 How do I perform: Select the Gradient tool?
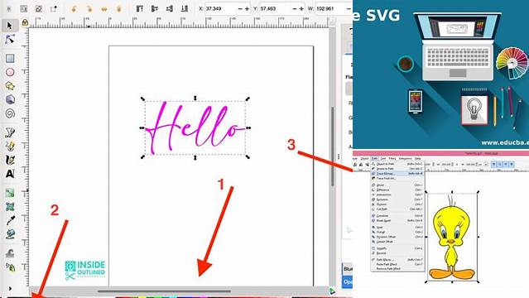point(10,193)
